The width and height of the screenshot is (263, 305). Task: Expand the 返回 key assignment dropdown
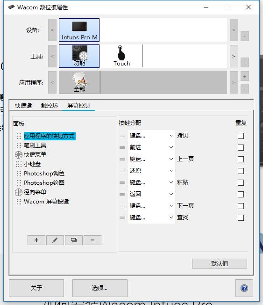pyautogui.click(x=151, y=194)
